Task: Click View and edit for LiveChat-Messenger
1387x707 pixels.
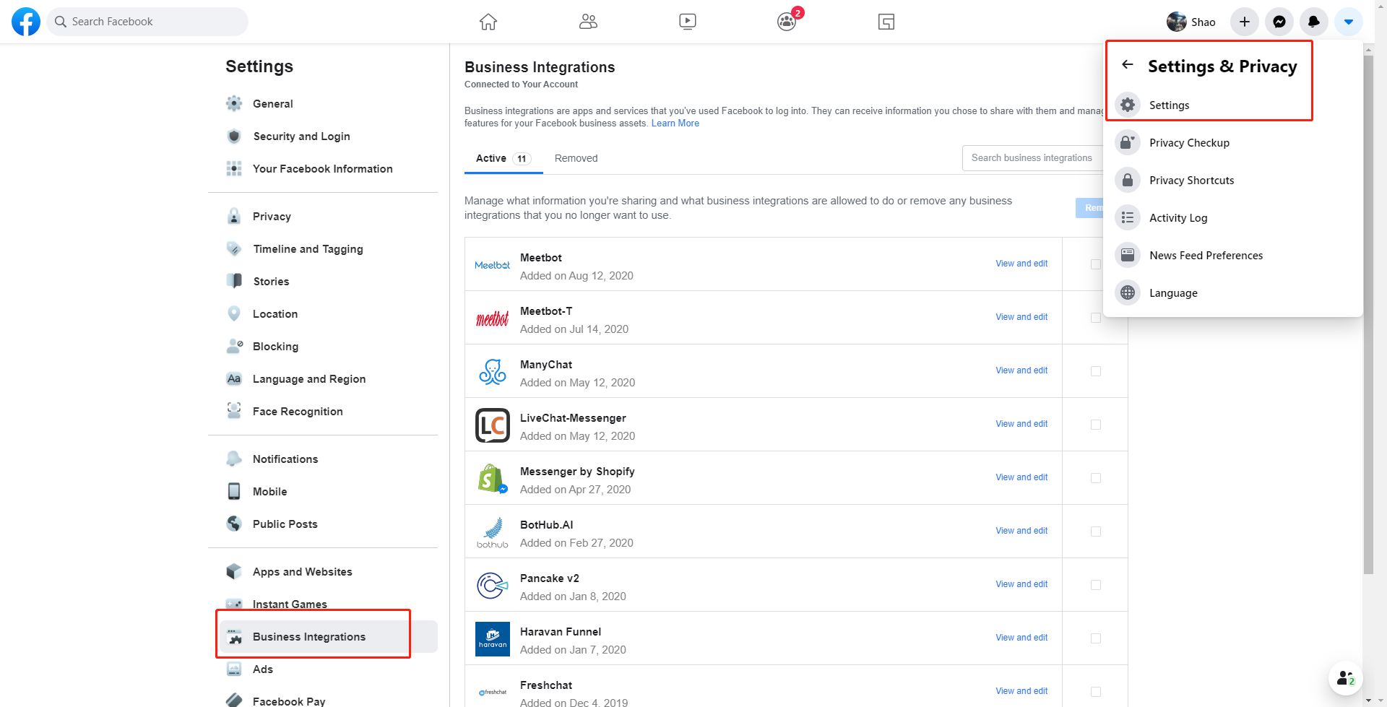Action: pos(1021,424)
